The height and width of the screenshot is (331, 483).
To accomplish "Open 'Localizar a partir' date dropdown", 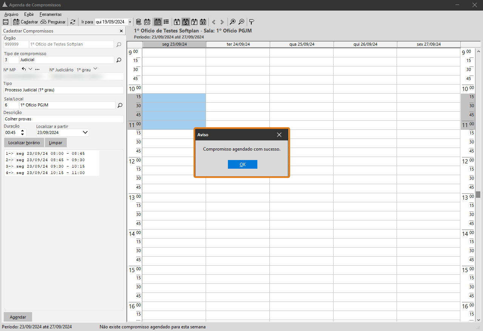I will point(85,132).
